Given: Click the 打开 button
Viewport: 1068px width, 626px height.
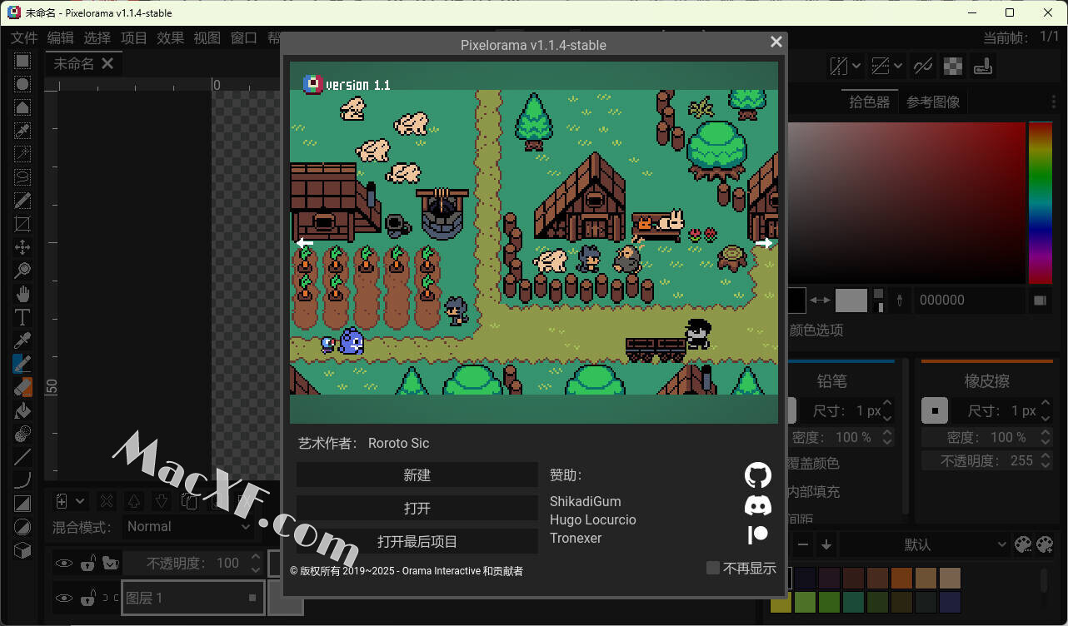Looking at the screenshot, I should click(417, 509).
